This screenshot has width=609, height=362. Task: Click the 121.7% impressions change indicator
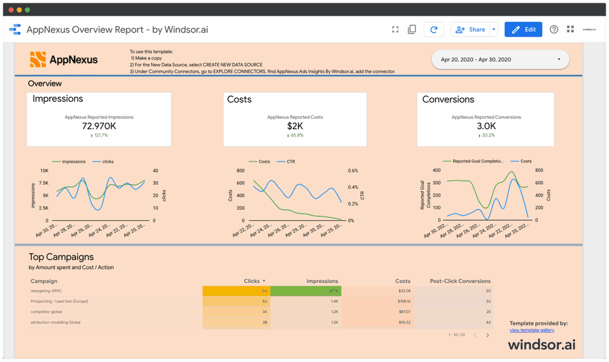pyautogui.click(x=99, y=135)
